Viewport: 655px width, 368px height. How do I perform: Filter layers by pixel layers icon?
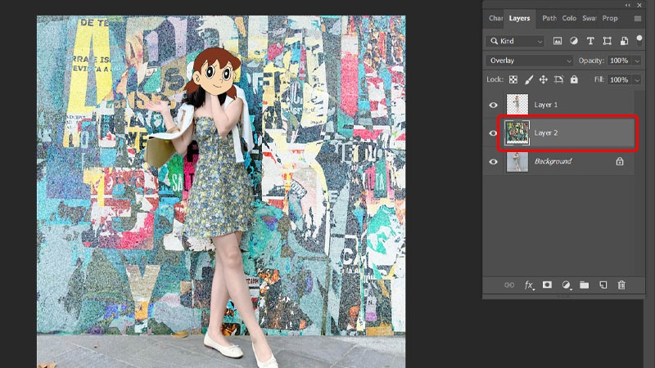pos(558,41)
